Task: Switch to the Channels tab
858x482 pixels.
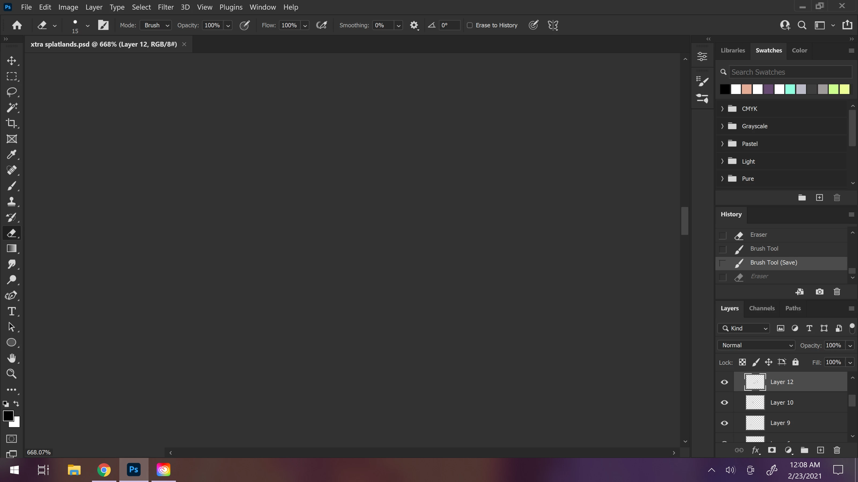Action: tap(762, 308)
